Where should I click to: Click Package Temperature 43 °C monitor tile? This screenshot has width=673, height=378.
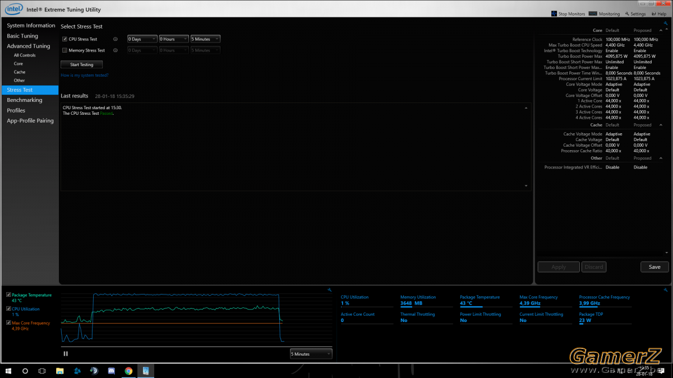pos(486,301)
